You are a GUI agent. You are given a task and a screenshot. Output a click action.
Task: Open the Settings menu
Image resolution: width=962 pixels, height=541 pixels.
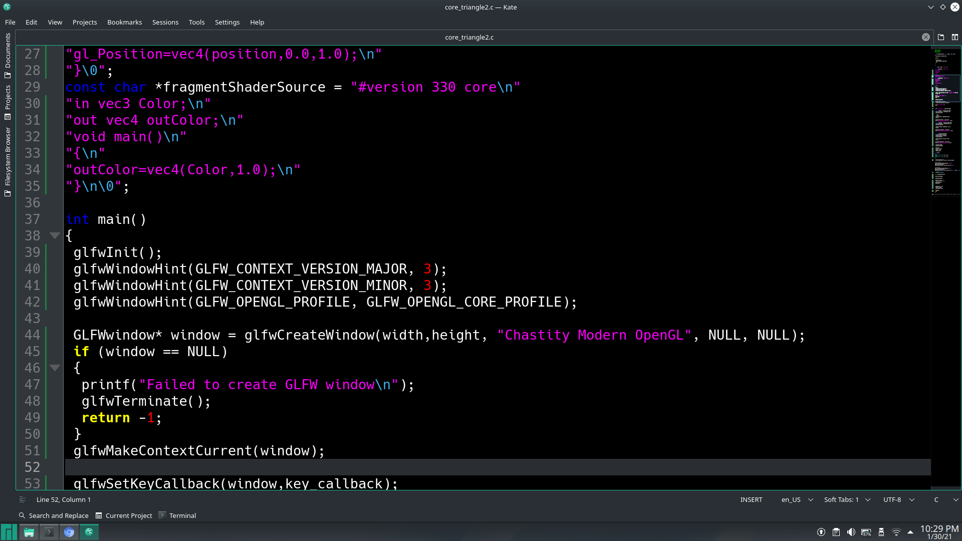pyautogui.click(x=227, y=22)
